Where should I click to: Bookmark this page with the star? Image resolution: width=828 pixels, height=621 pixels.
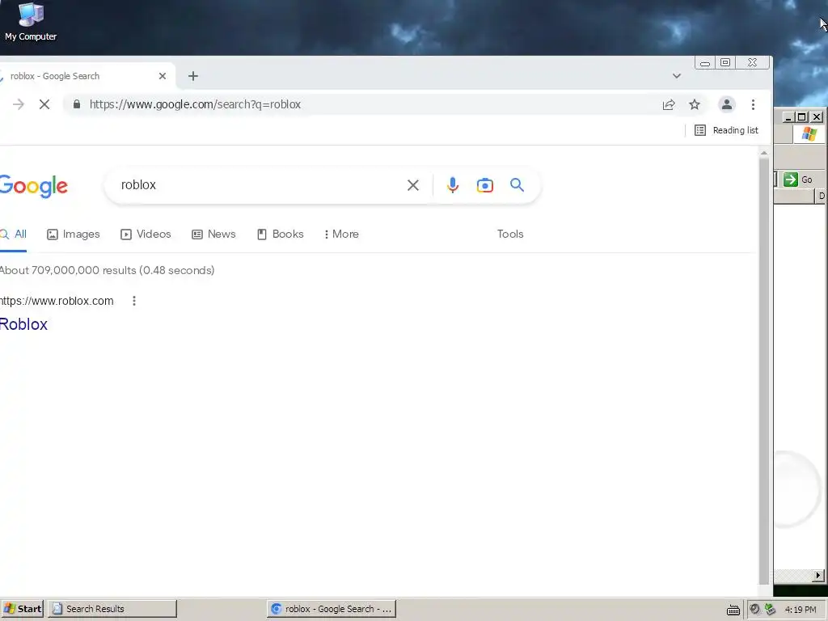click(x=695, y=104)
